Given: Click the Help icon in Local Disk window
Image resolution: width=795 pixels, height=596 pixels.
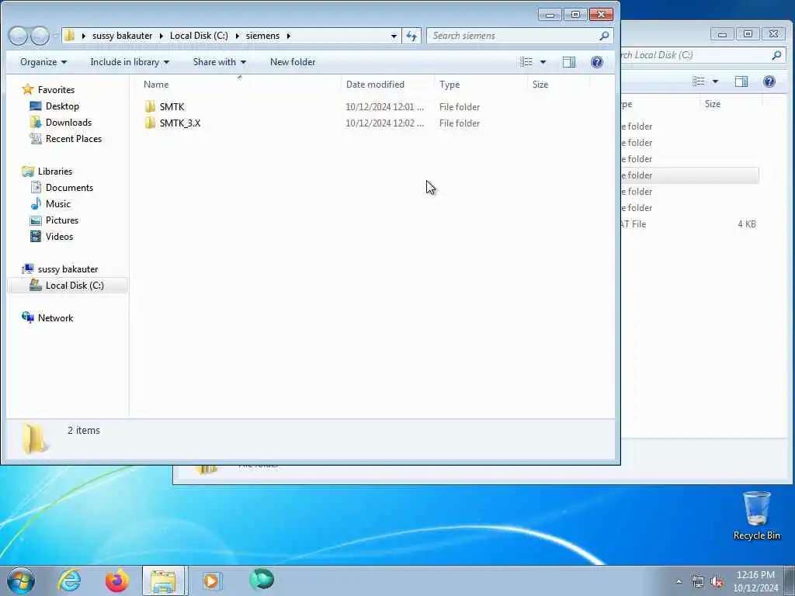Looking at the screenshot, I should pyautogui.click(x=769, y=81).
